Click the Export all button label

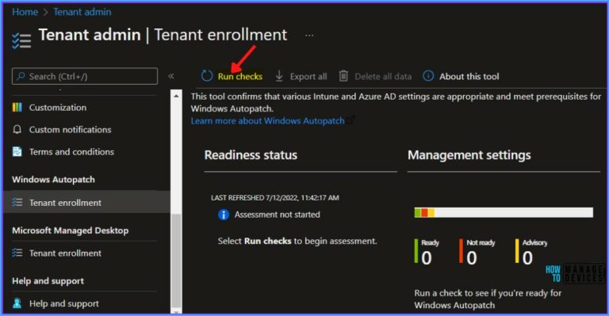pyautogui.click(x=308, y=76)
